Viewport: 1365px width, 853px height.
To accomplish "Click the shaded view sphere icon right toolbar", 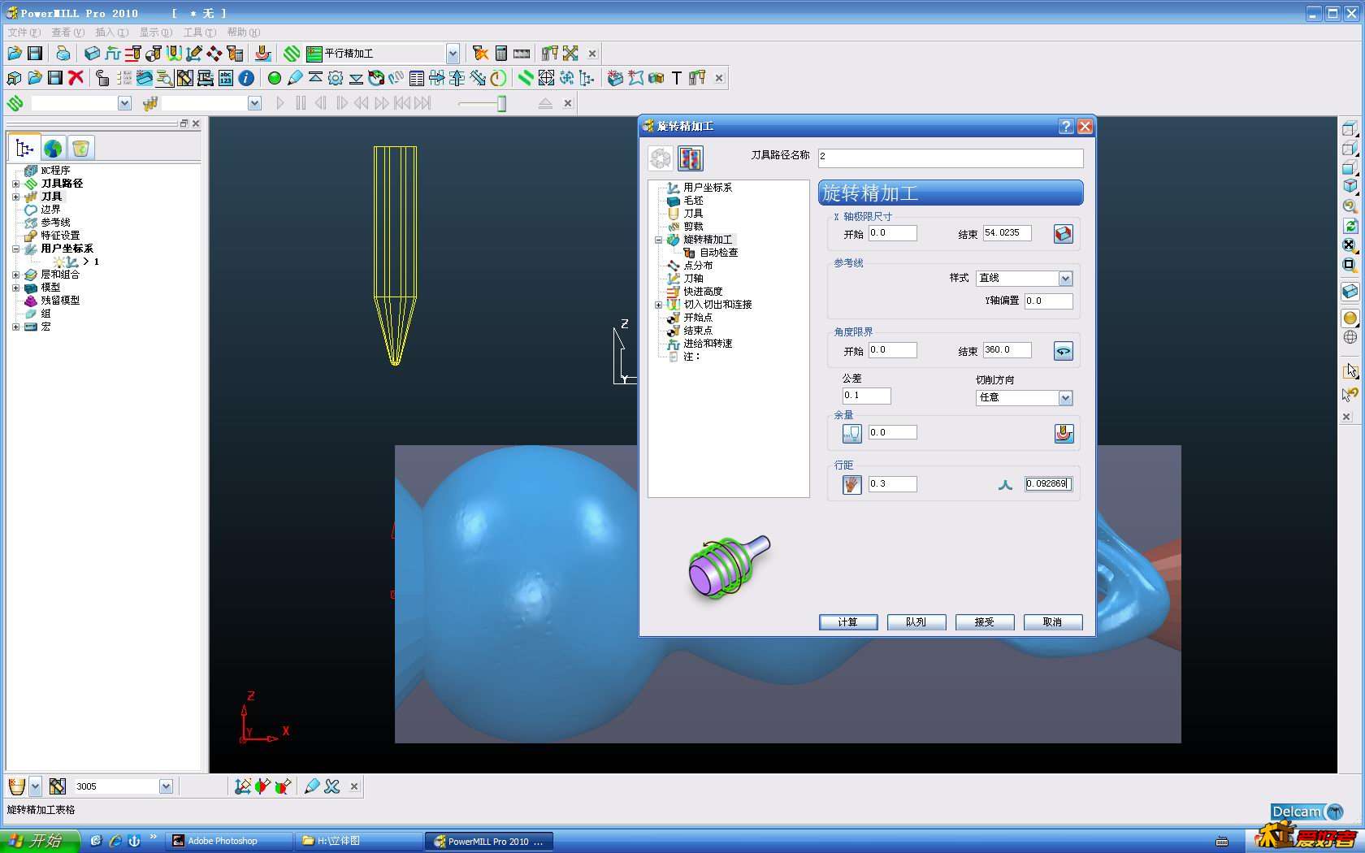I will pos(1350,318).
